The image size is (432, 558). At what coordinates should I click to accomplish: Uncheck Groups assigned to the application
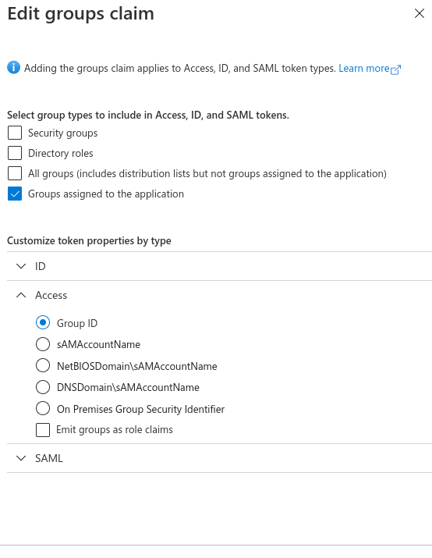pyautogui.click(x=15, y=194)
